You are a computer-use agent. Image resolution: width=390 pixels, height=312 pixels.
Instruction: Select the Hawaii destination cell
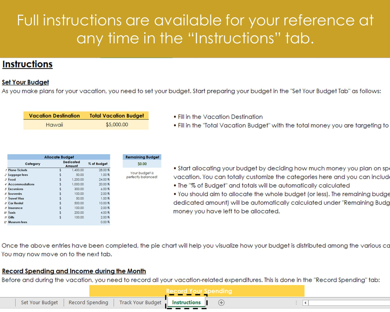pyautogui.click(x=54, y=125)
